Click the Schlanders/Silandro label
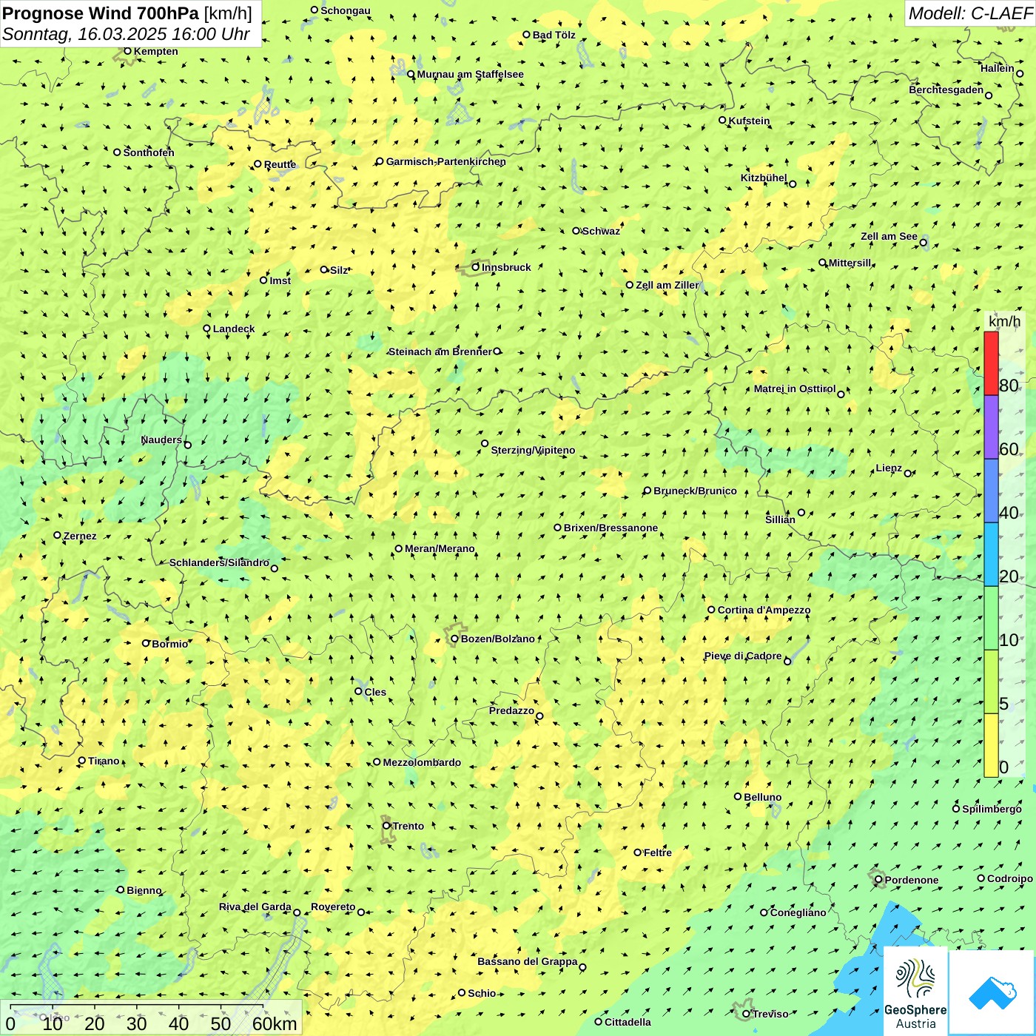The image size is (1036, 1036). coord(219,562)
